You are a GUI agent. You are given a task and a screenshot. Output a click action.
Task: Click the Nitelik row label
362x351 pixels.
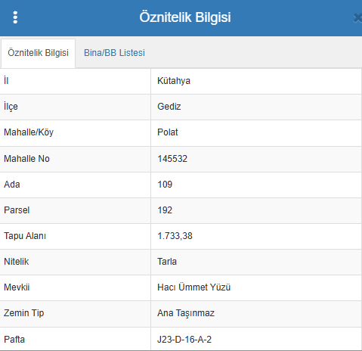(x=17, y=262)
